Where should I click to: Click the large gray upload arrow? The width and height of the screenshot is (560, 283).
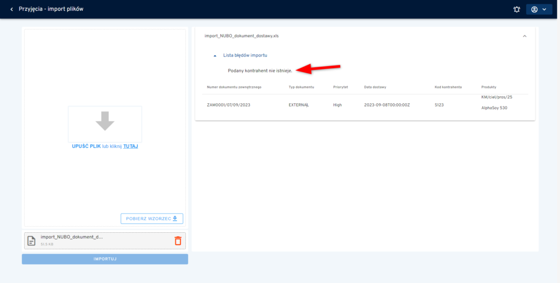coord(105,121)
